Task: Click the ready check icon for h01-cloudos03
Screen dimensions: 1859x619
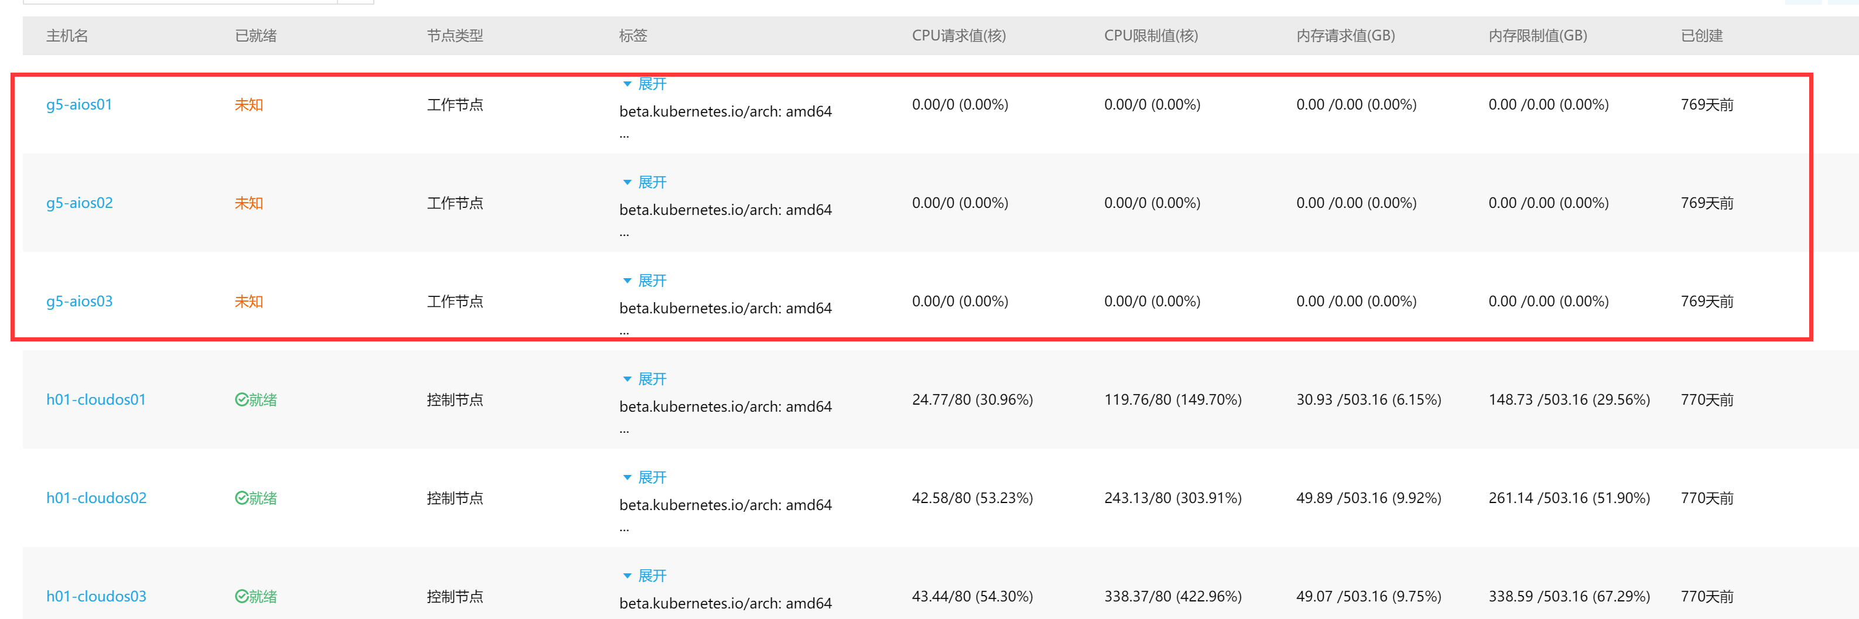Action: pos(242,596)
